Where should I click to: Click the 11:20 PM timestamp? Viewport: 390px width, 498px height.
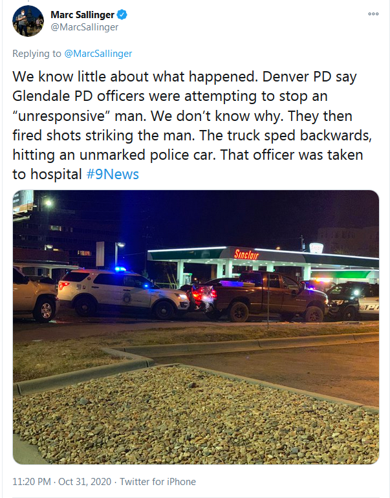tap(32, 481)
